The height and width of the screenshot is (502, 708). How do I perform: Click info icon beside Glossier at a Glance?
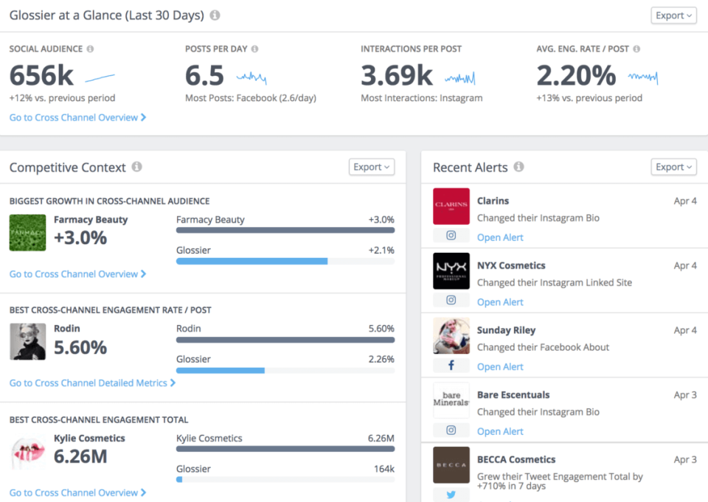coord(215,15)
